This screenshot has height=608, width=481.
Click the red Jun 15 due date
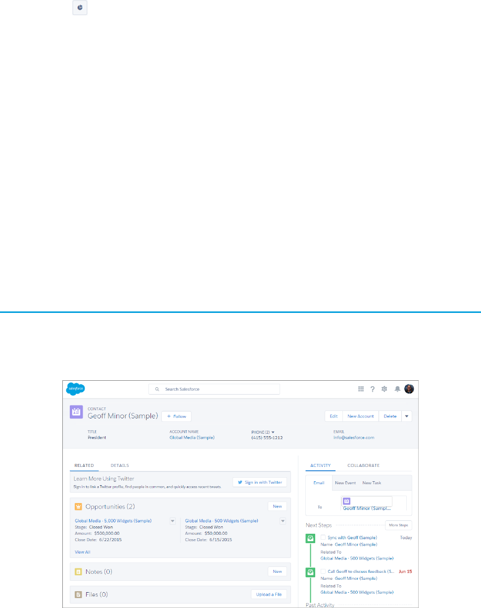[405, 571]
